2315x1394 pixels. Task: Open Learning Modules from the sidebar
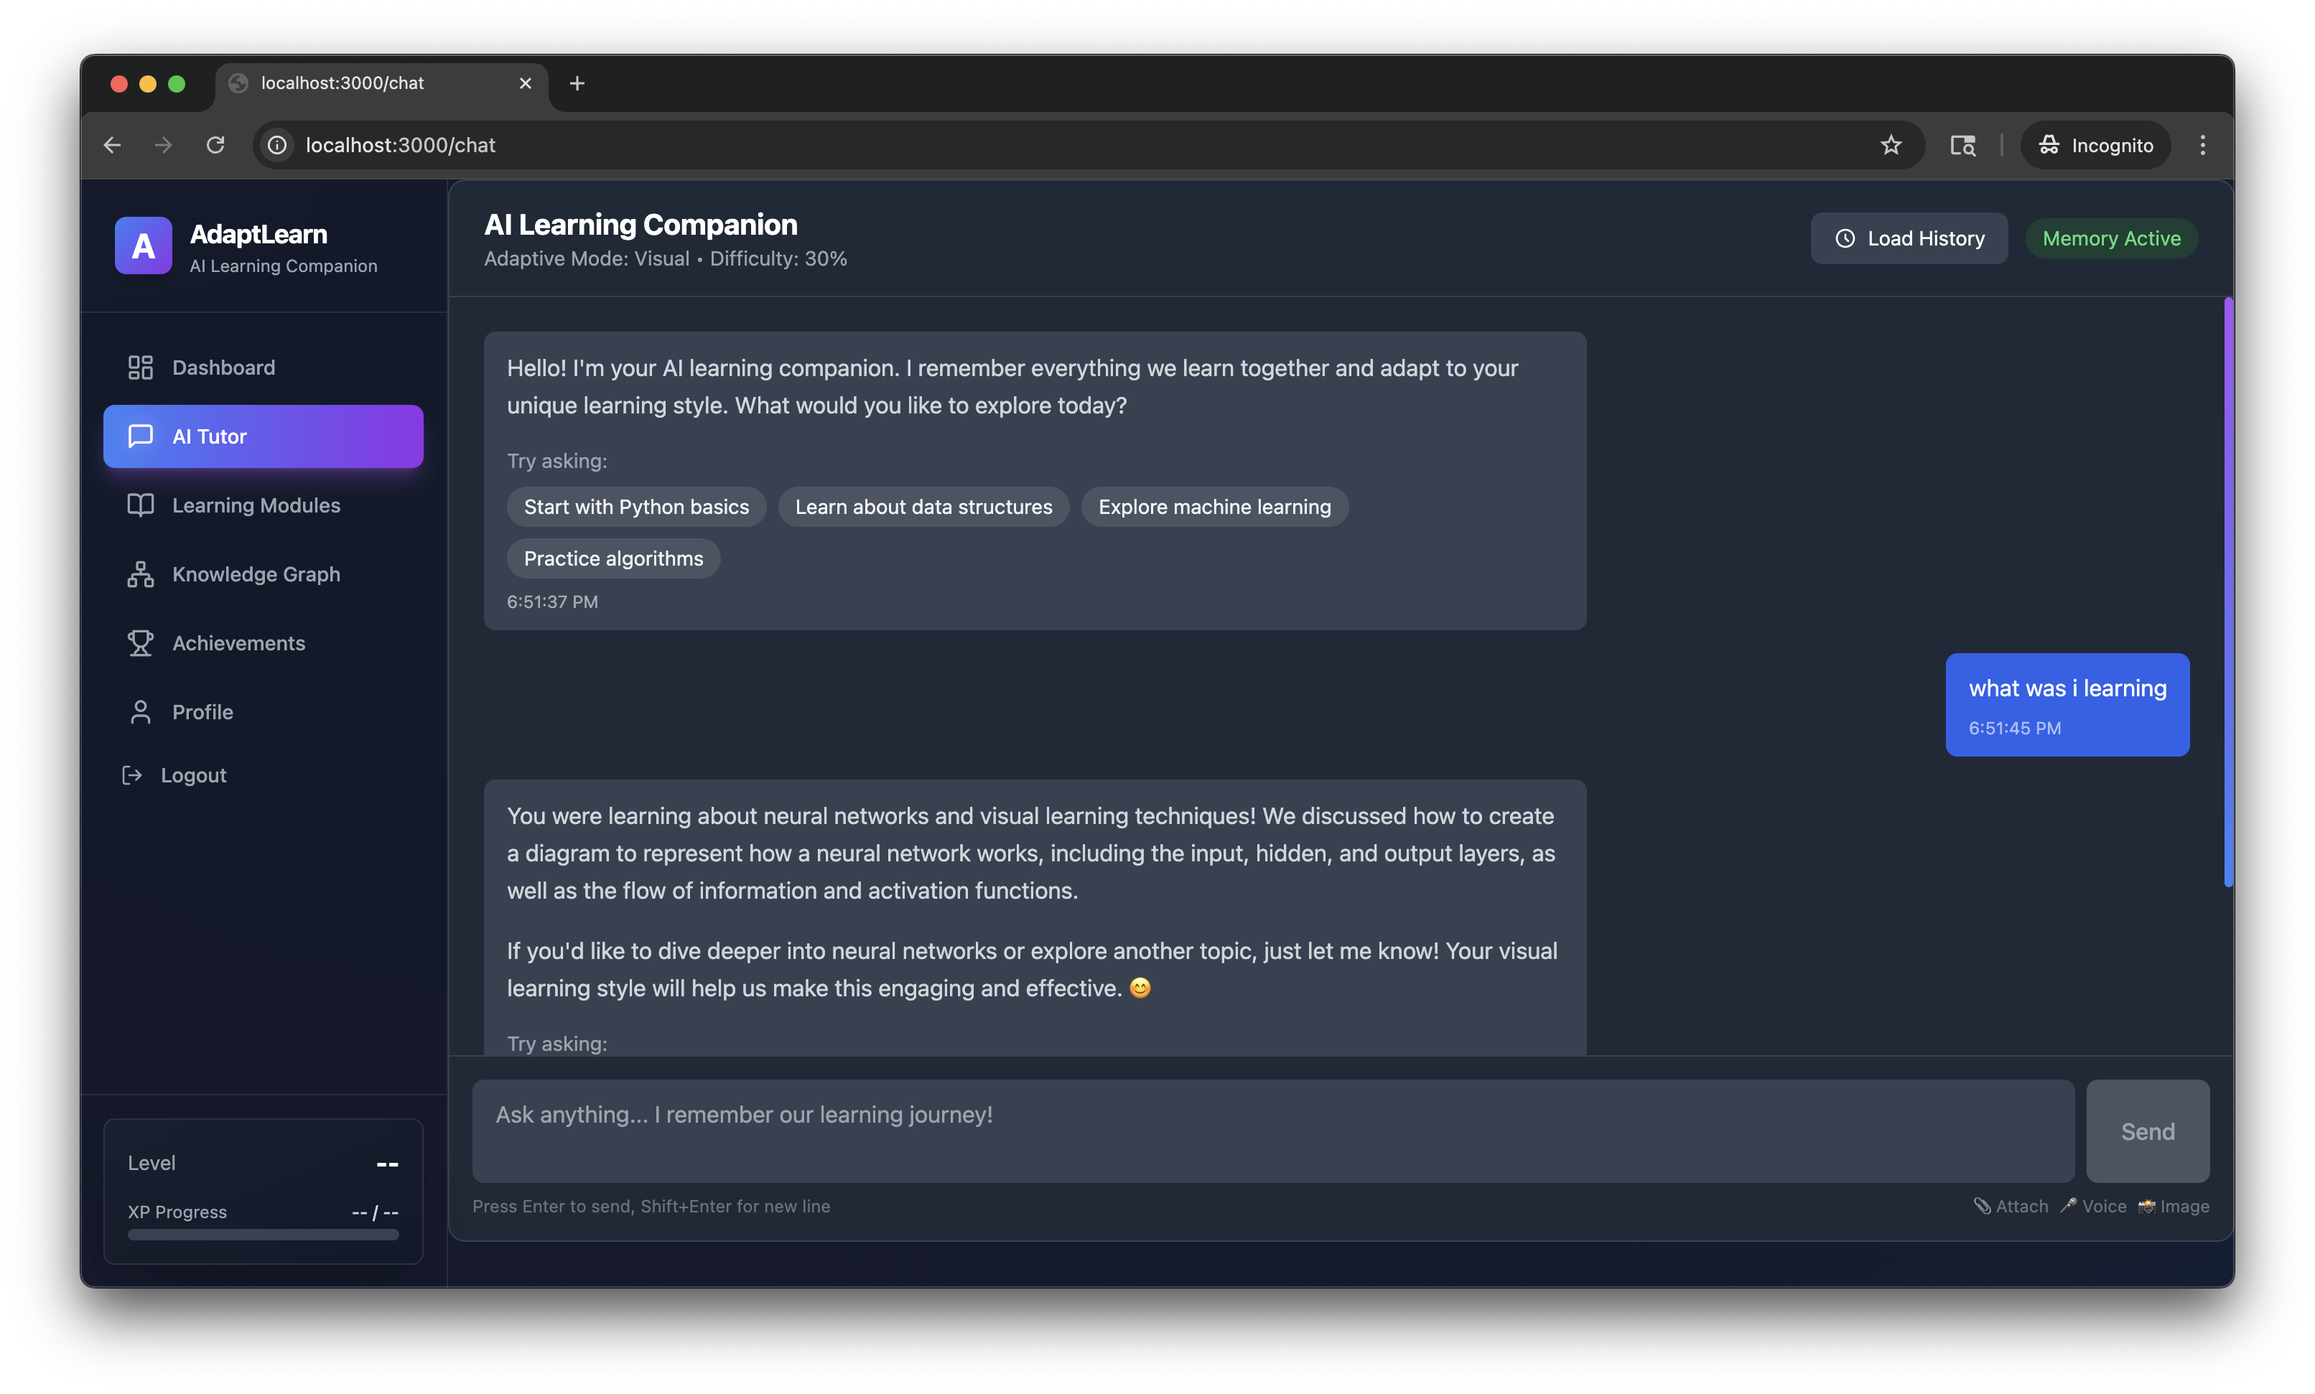256,505
